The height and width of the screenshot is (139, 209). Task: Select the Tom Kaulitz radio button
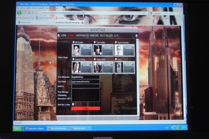click(x=95, y=42)
